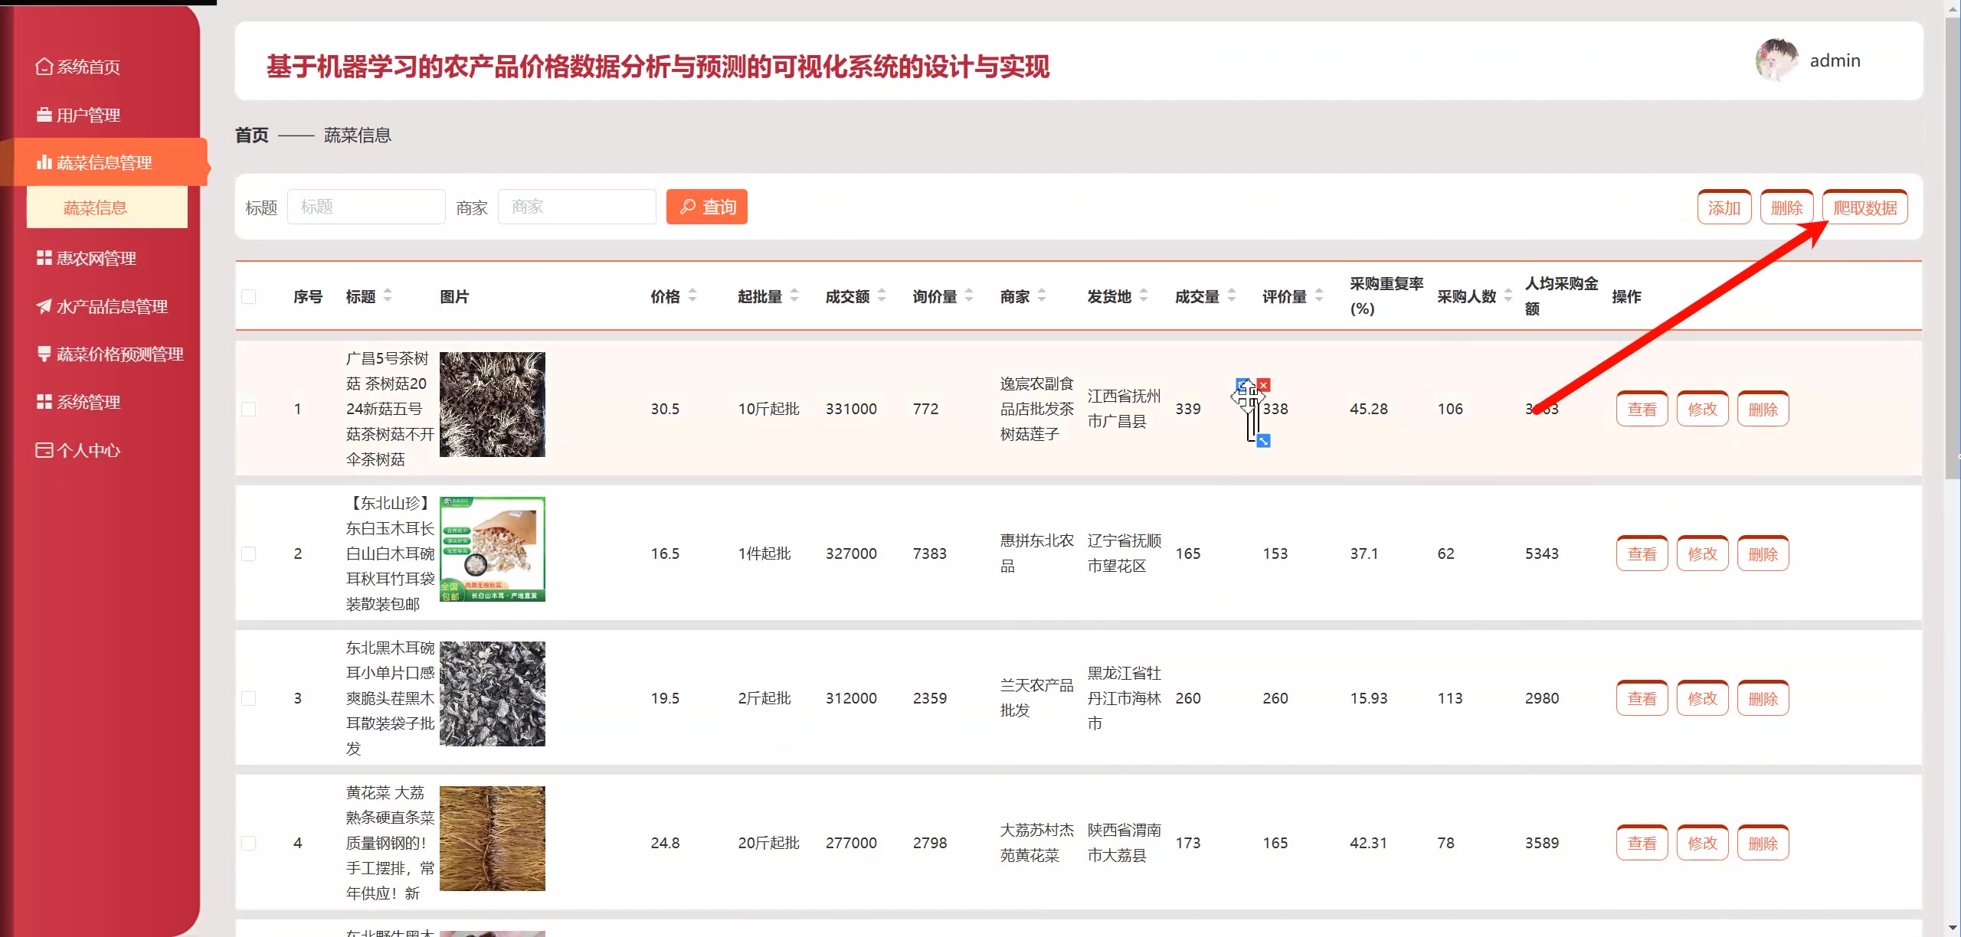This screenshot has height=937, width=1961.
Task: Sort table by 成交额 column
Action: click(x=882, y=296)
